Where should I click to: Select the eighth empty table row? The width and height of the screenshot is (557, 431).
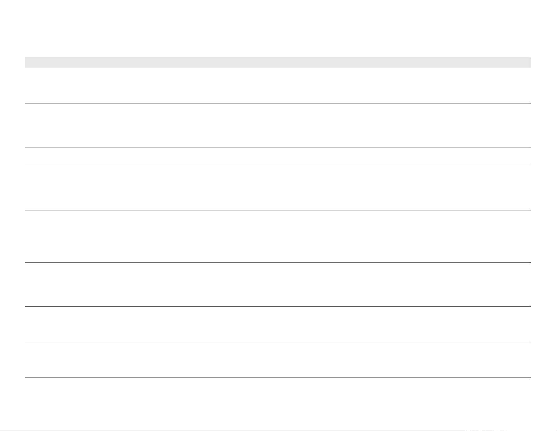(278, 360)
